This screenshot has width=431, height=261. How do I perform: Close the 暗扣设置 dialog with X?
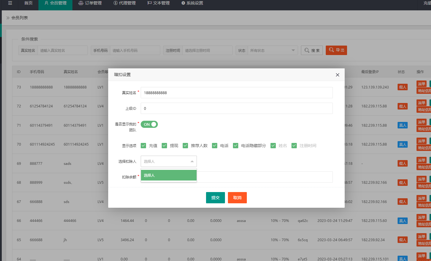(337, 75)
